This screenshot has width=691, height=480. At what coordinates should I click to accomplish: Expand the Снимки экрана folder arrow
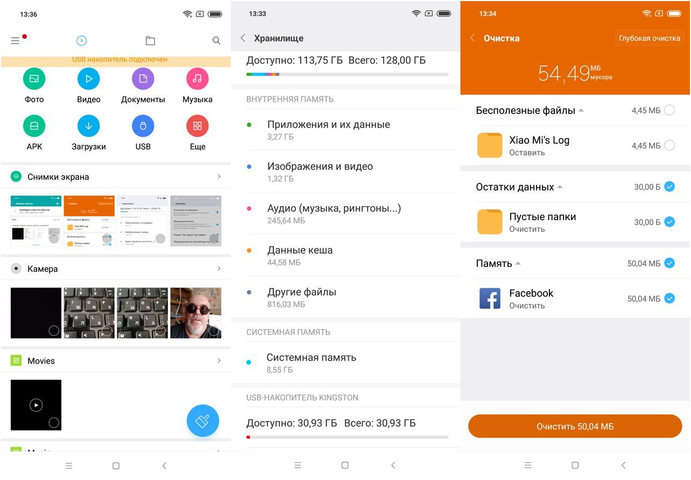[x=218, y=177]
